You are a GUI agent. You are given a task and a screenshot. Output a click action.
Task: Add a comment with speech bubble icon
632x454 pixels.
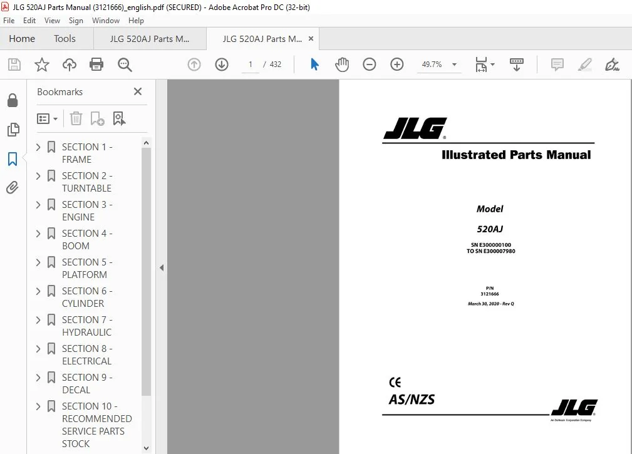(557, 64)
